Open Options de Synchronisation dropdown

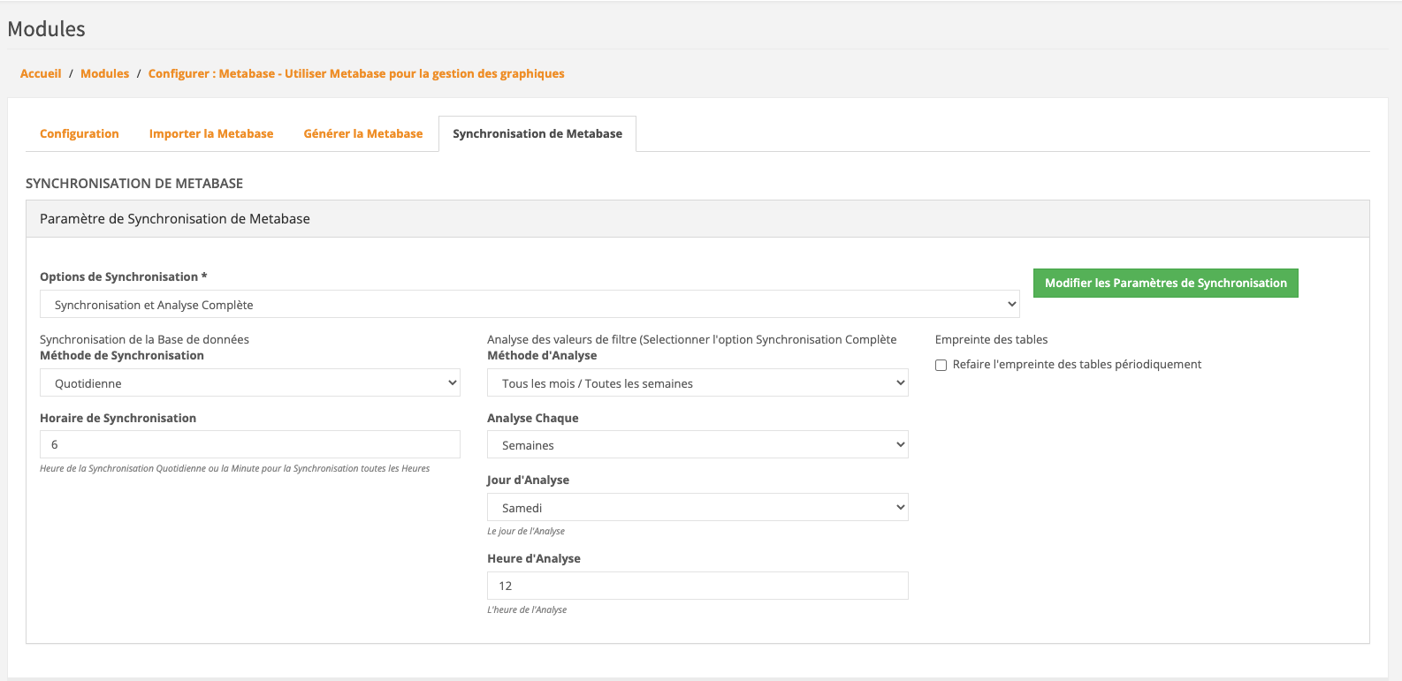(x=530, y=304)
